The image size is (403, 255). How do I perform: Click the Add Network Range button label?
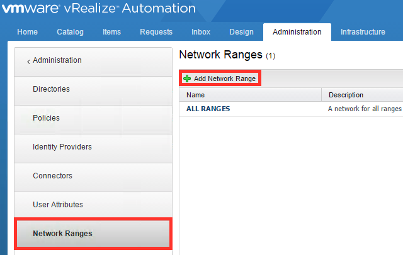[x=225, y=79]
